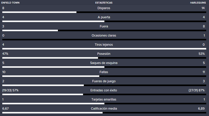Click the Tiros lejanos stat label

click(x=104, y=45)
